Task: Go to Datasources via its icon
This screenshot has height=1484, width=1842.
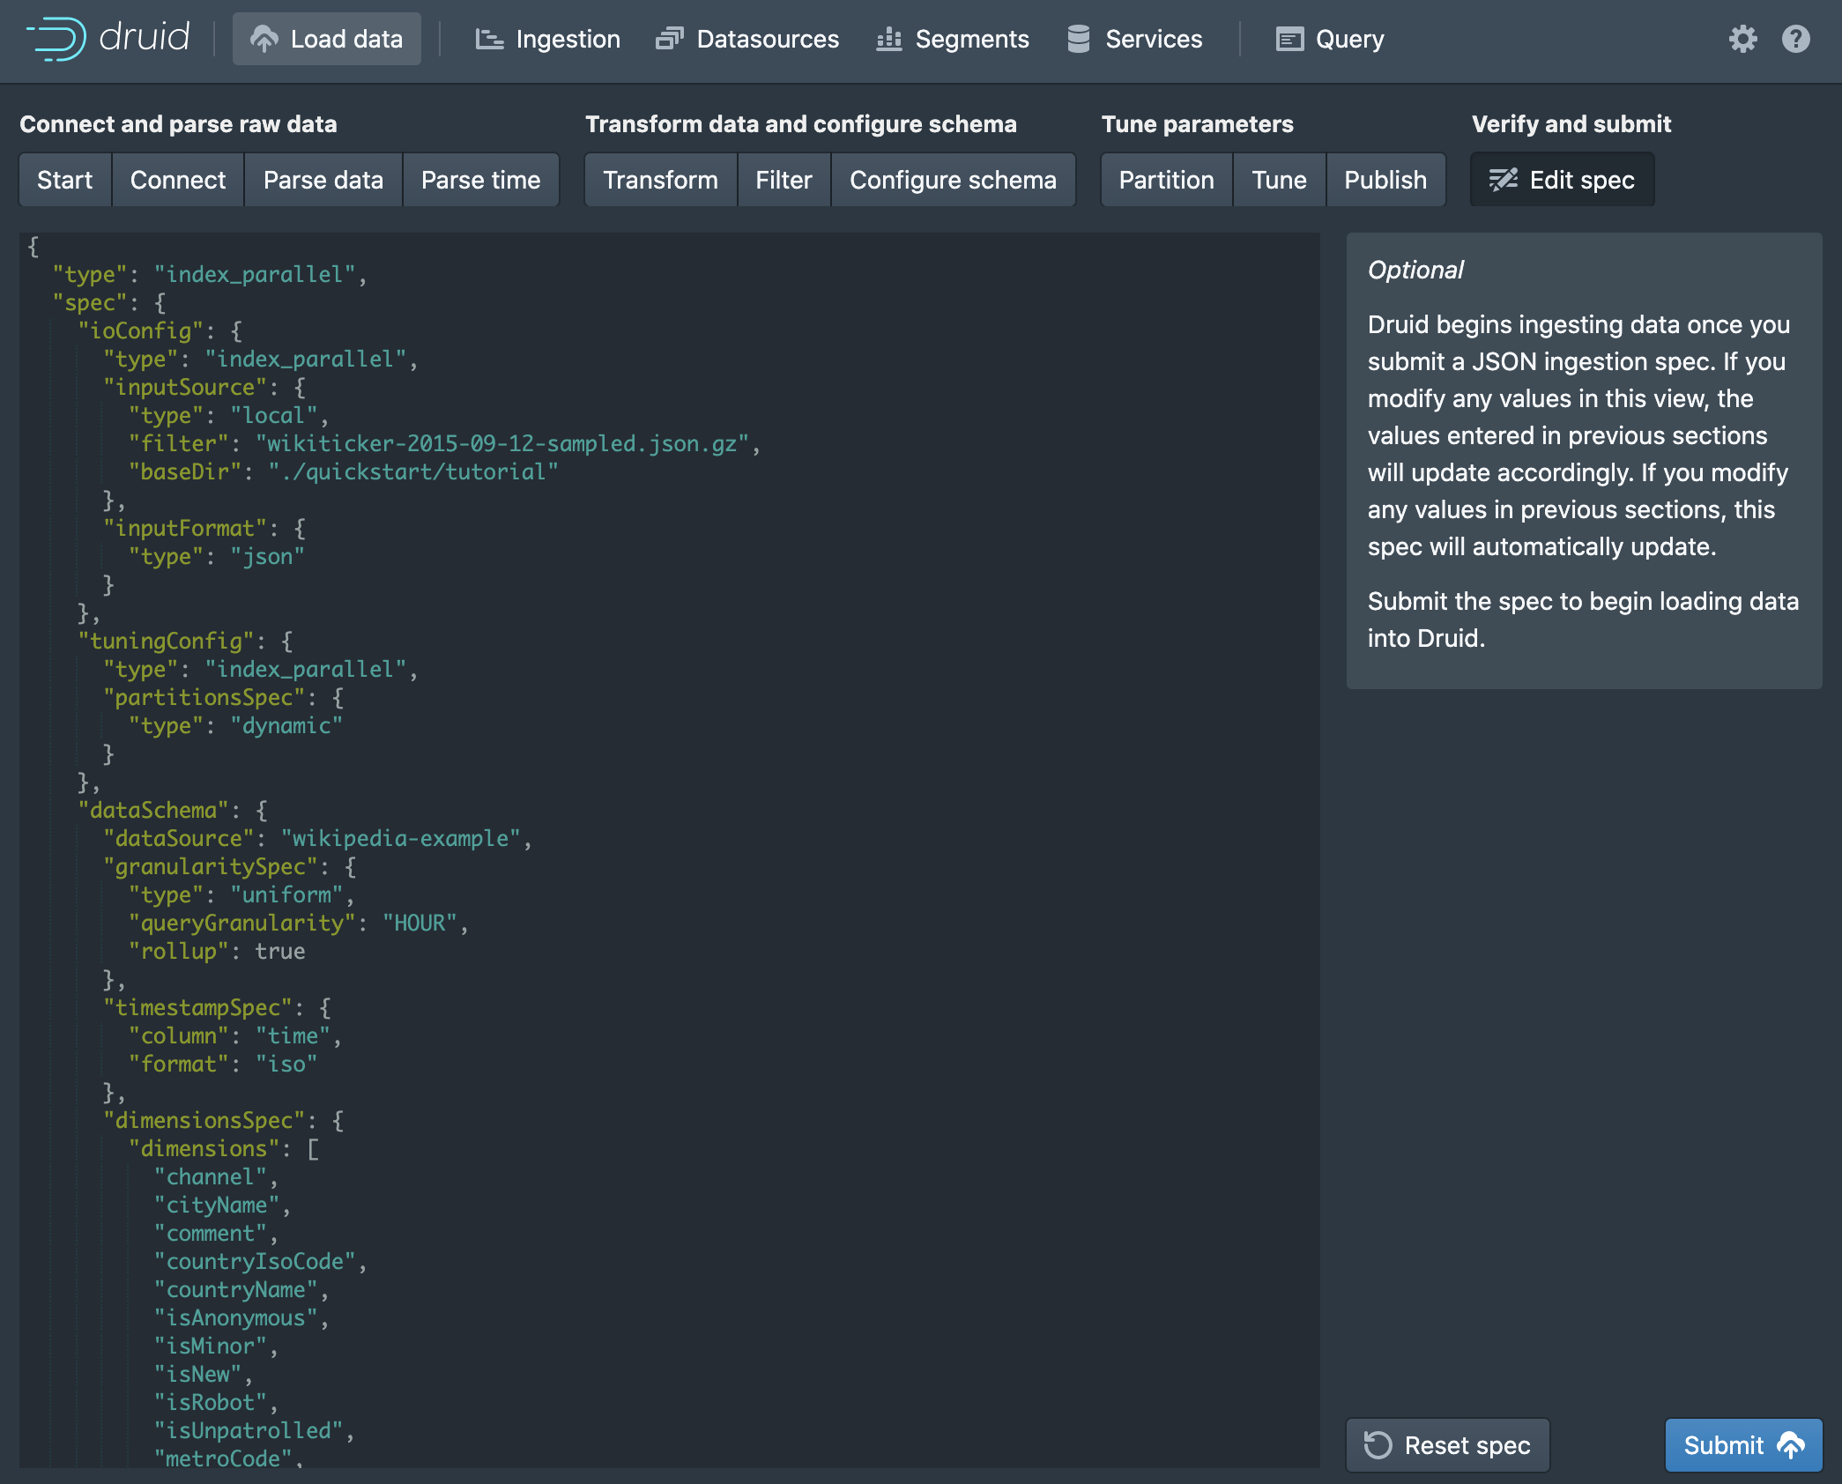Action: tap(670, 39)
